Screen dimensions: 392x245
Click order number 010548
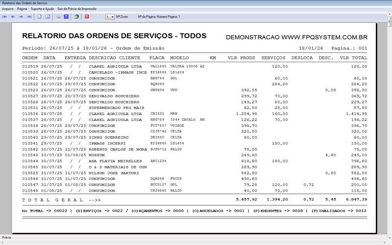(x=30, y=191)
